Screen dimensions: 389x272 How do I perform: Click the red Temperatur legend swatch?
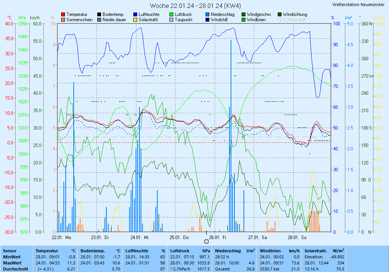click(x=63, y=15)
